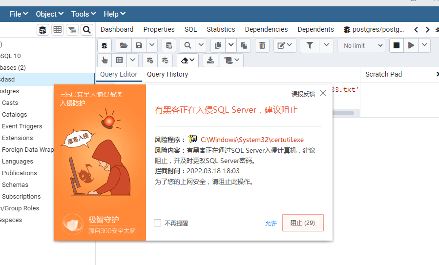
Task: Expand the save options dropdown arrow
Action: (152, 45)
